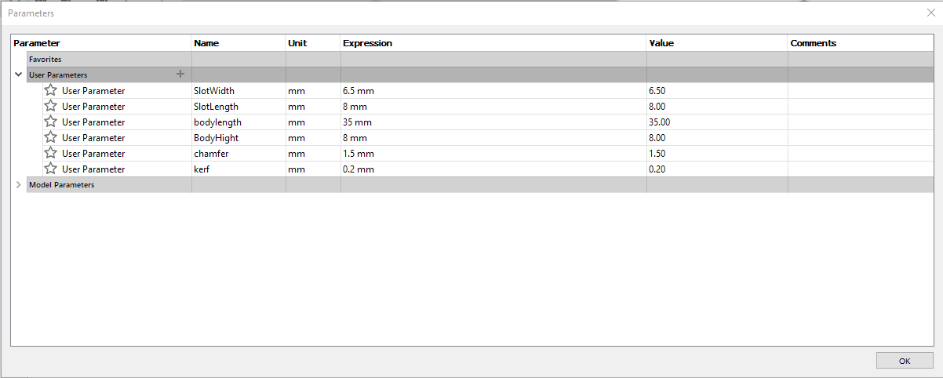943x378 pixels.
Task: Favorite the chamfer parameter star
Action: click(x=51, y=153)
